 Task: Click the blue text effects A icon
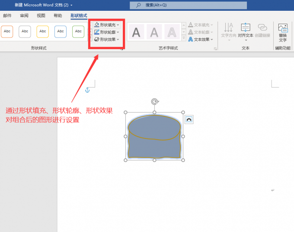point(191,39)
